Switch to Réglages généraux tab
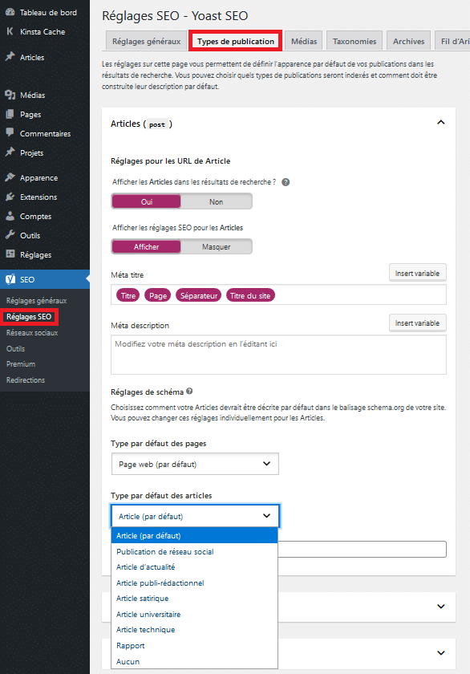Image resolution: width=470 pixels, height=674 pixels. (x=146, y=41)
